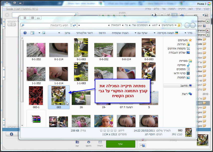Click the WinRAR archive file icon
This screenshot has height=152, width=213.
pyautogui.click(x=36, y=119)
